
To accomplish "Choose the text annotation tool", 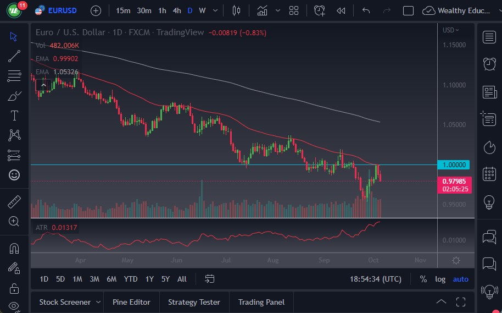I will coord(14,116).
